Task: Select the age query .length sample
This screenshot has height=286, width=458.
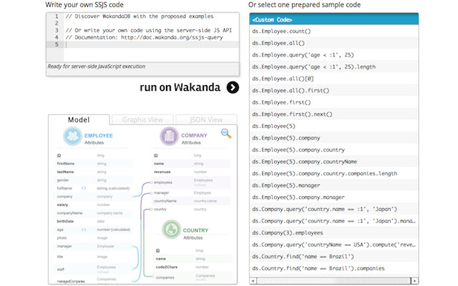Action: click(x=334, y=66)
